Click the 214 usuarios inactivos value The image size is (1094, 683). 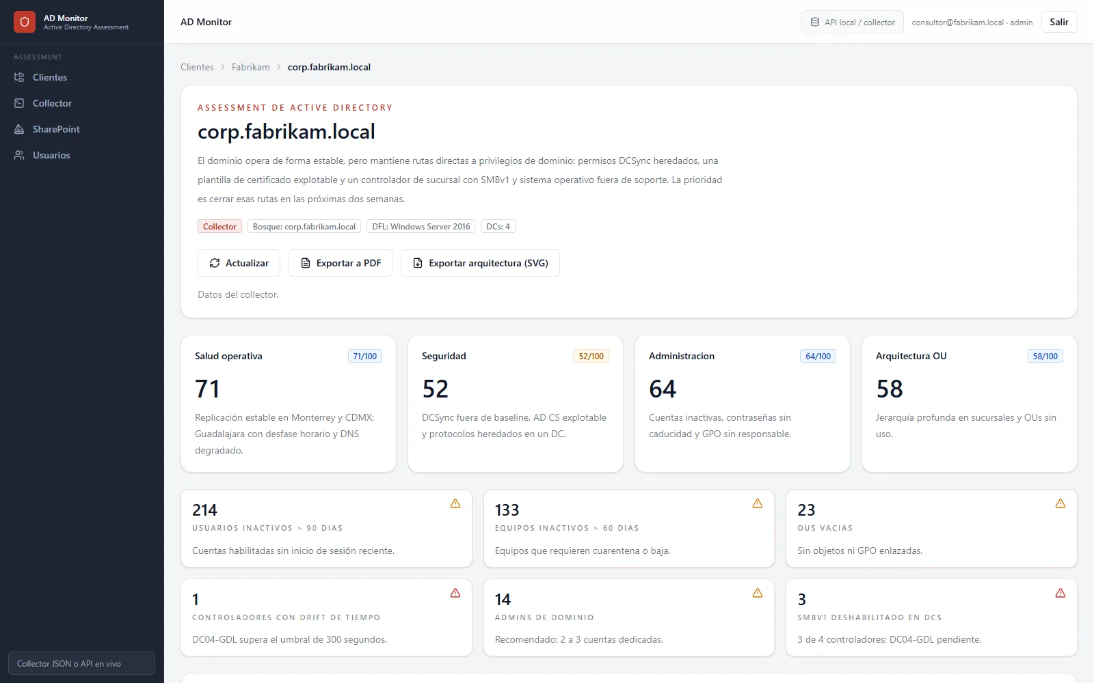coord(204,510)
